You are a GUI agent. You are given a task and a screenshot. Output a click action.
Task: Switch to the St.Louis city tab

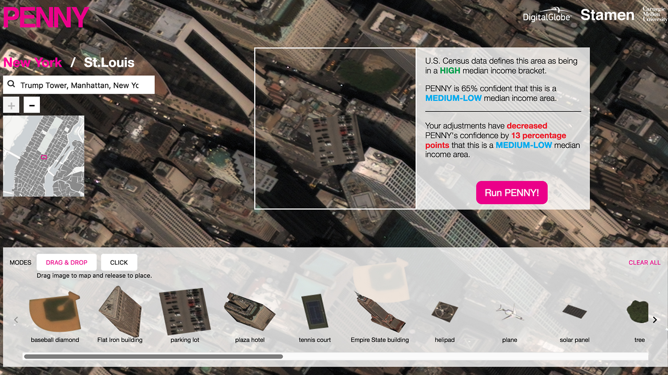point(109,63)
